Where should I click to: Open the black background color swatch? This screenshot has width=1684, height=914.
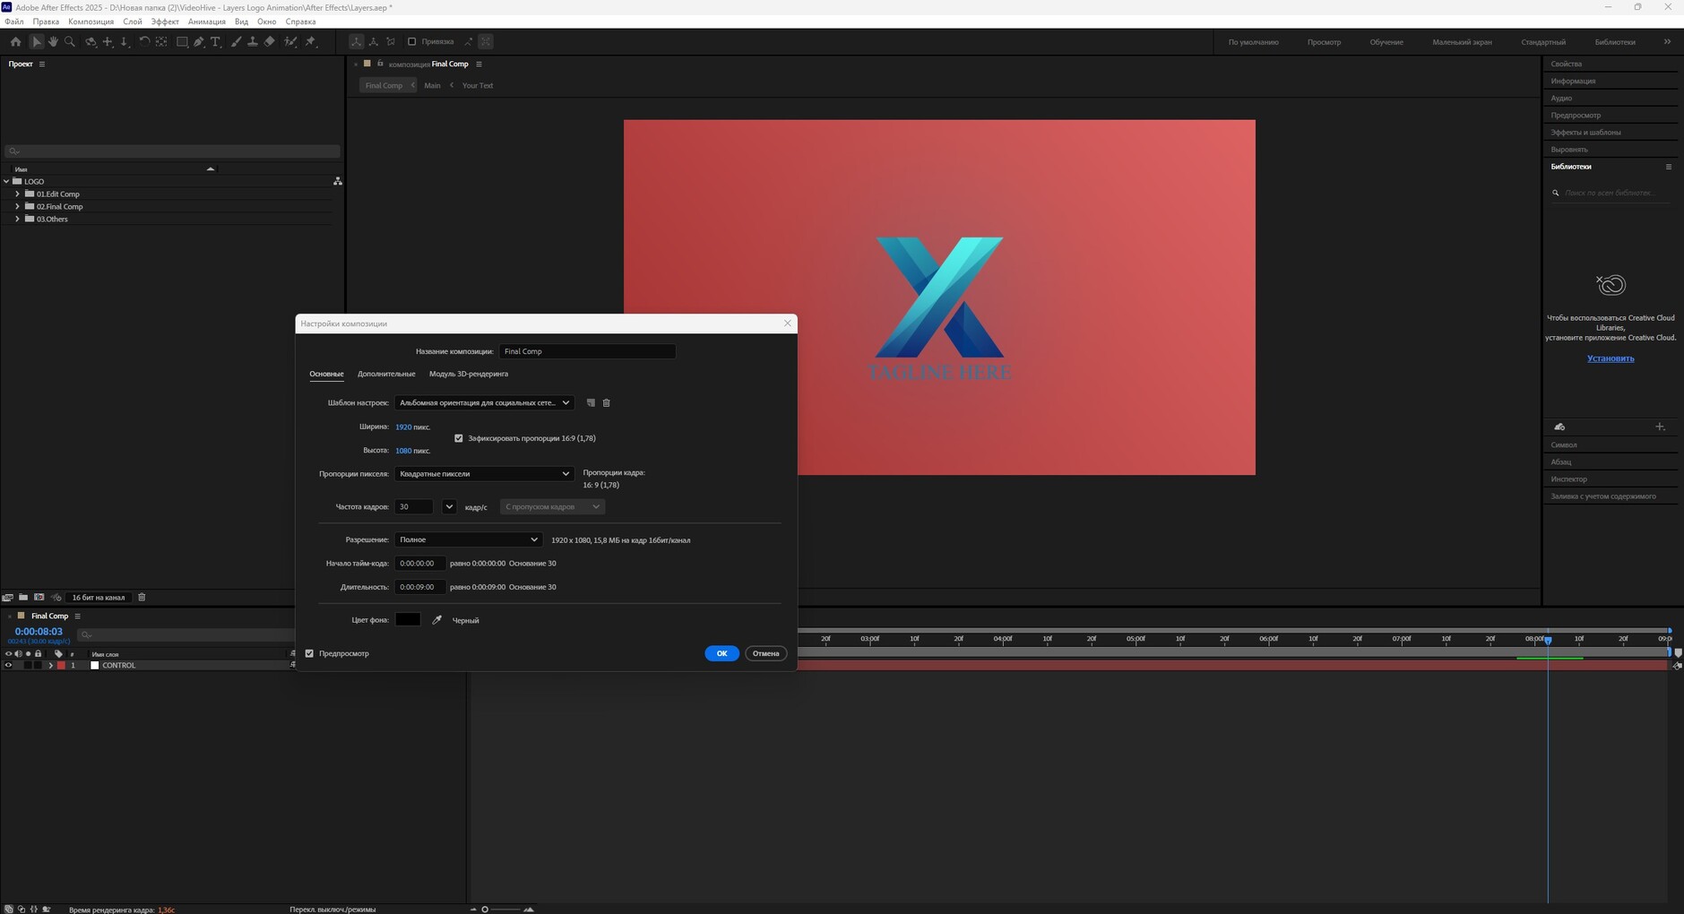click(x=408, y=620)
